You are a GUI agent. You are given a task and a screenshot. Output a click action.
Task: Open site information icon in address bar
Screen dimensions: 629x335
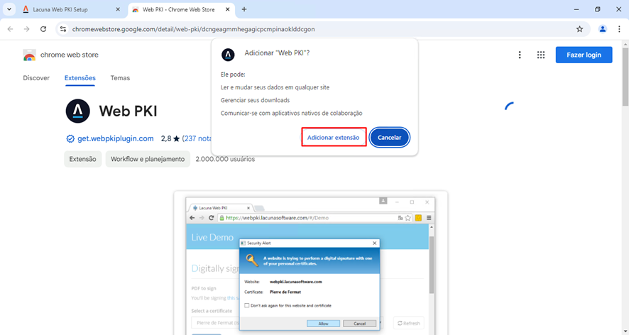pos(63,29)
